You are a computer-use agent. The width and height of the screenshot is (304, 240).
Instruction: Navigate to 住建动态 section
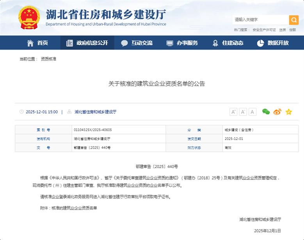(228, 43)
